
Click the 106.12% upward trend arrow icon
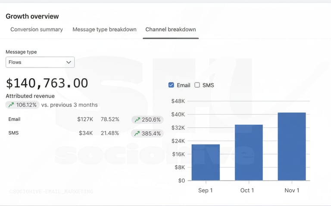tap(11, 105)
